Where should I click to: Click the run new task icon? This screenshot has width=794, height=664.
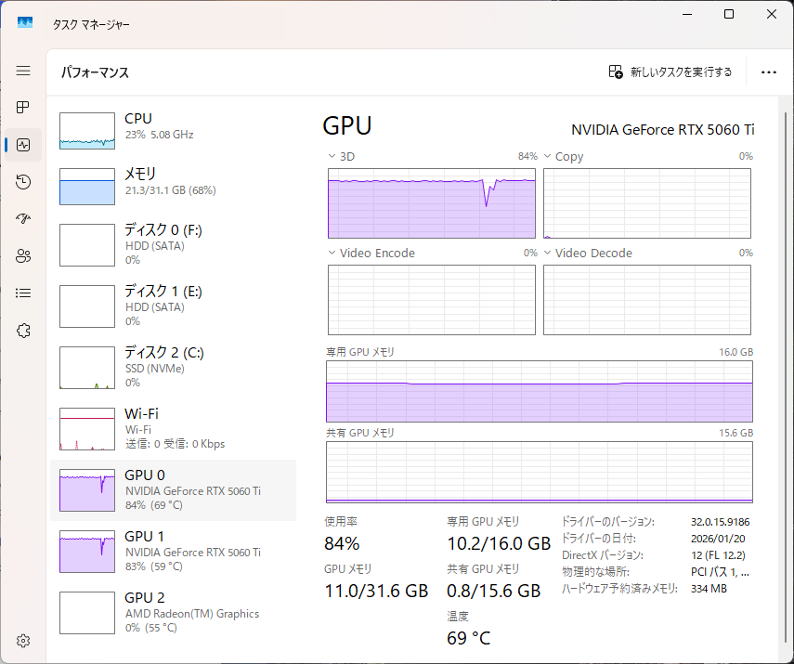pyautogui.click(x=616, y=72)
